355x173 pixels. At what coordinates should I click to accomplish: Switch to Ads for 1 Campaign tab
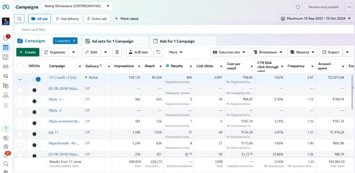coord(177,41)
